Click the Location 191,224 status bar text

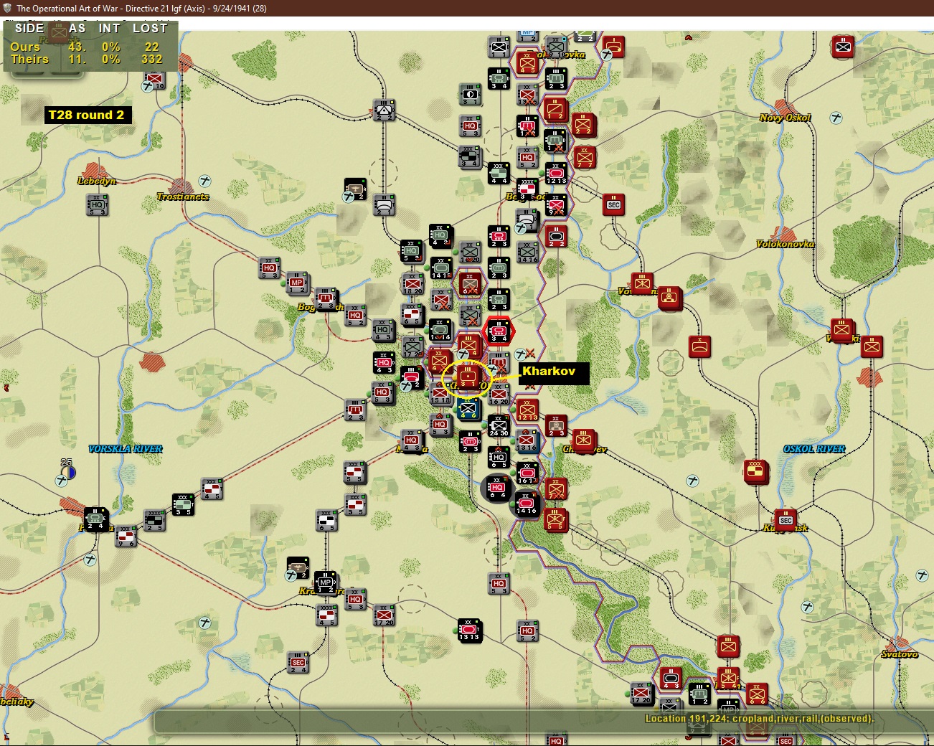point(758,718)
